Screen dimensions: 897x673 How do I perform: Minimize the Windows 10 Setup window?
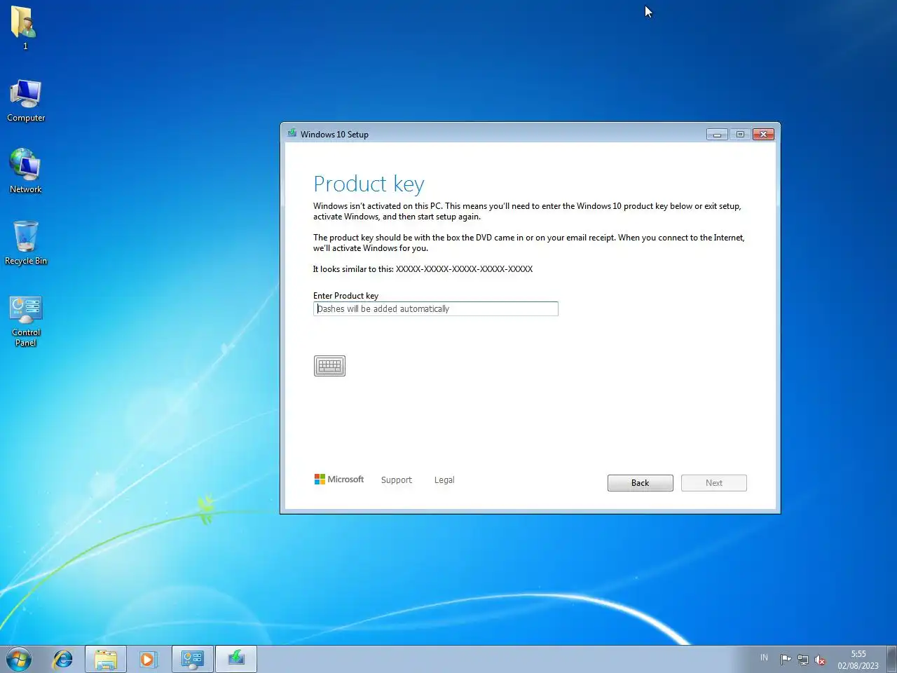717,134
